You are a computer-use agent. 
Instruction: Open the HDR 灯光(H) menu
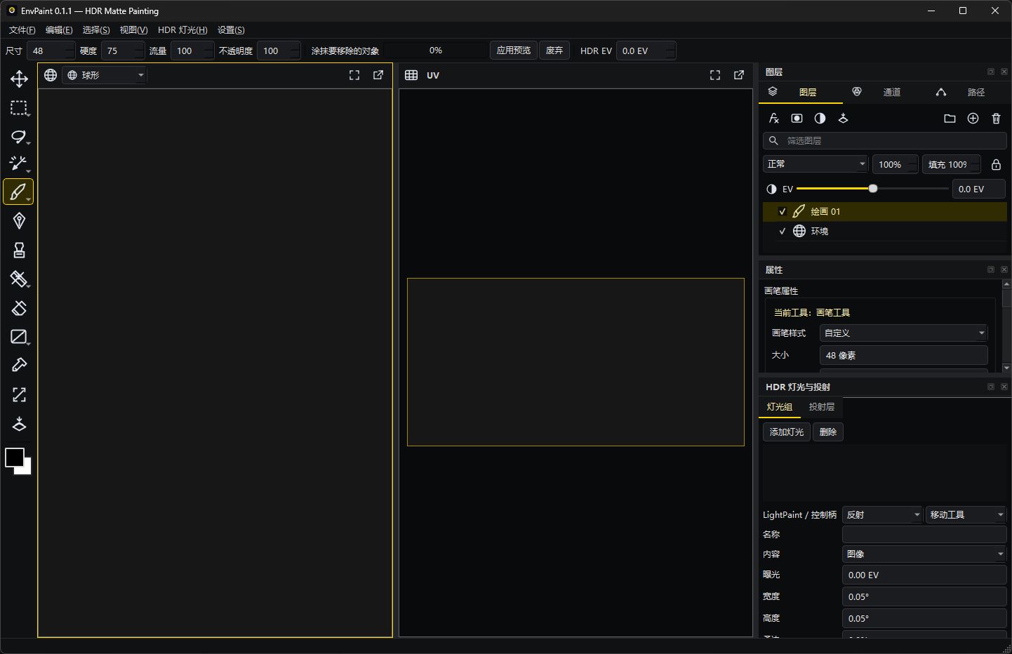click(x=182, y=30)
